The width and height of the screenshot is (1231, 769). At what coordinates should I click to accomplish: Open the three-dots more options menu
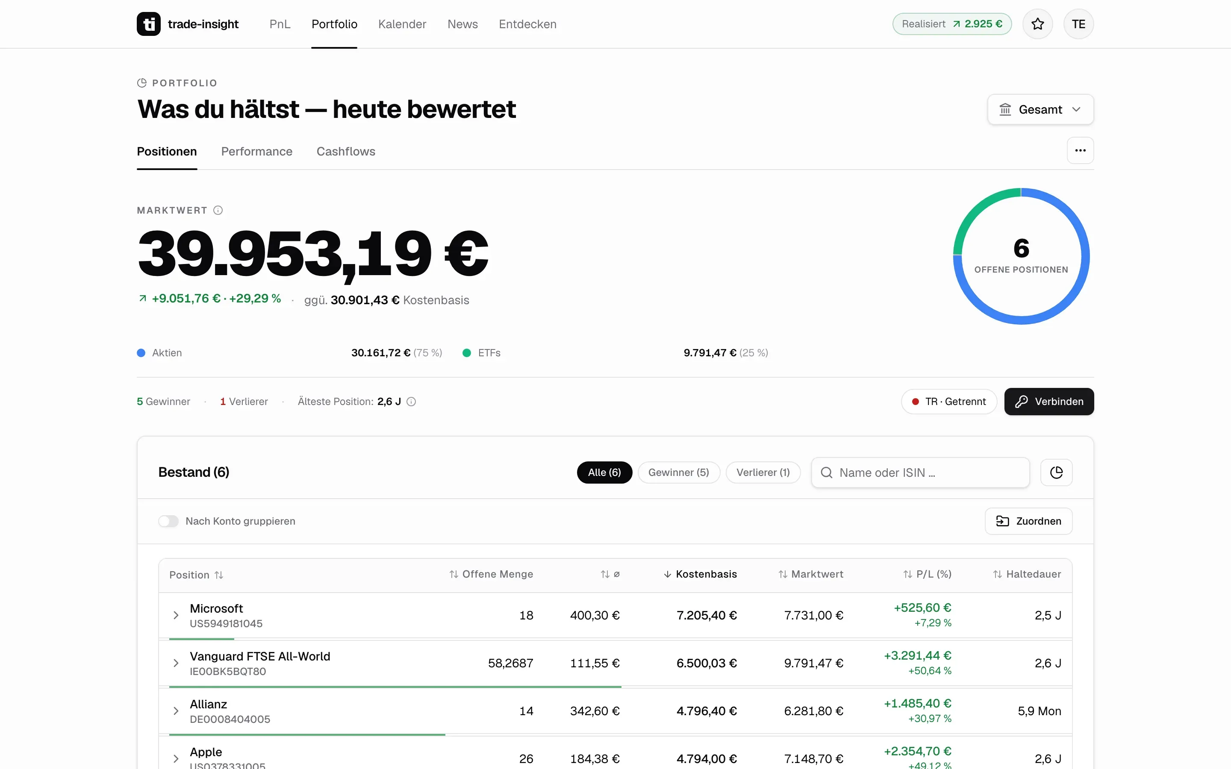(1080, 150)
